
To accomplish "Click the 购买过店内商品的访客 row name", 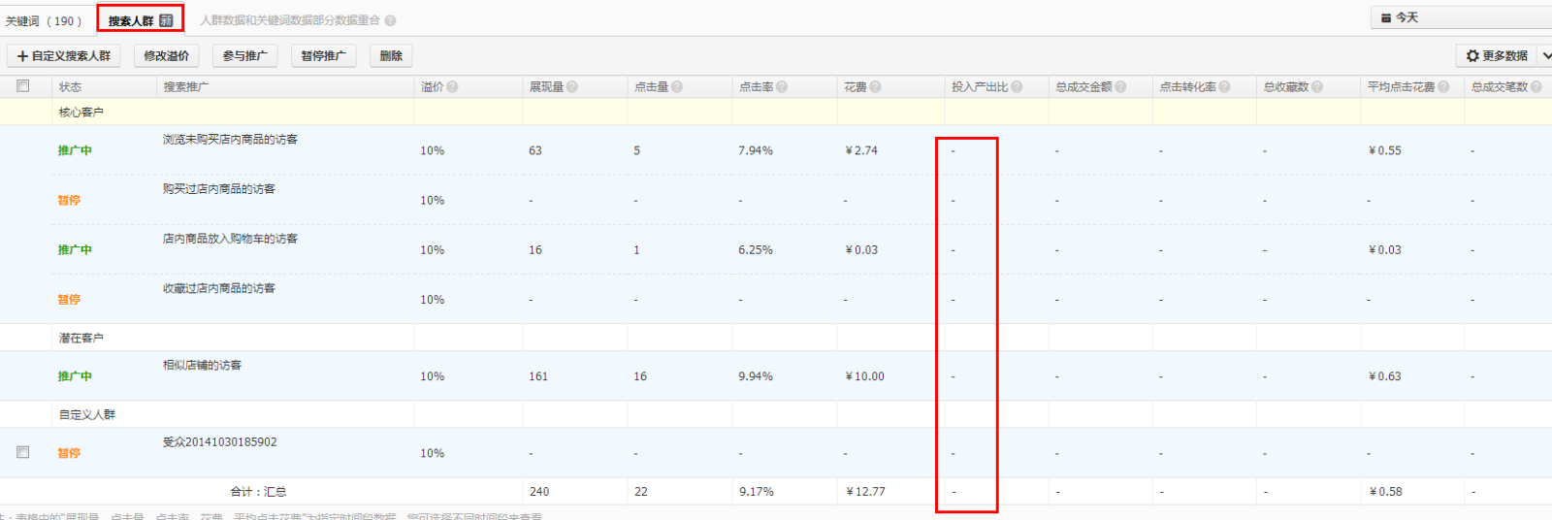I will 219,189.
